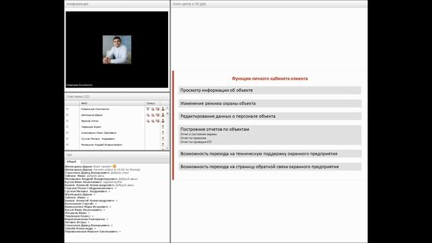432x243 pixels.
Task: Select participant Ковальков Константин in list
Action: tap(95, 109)
